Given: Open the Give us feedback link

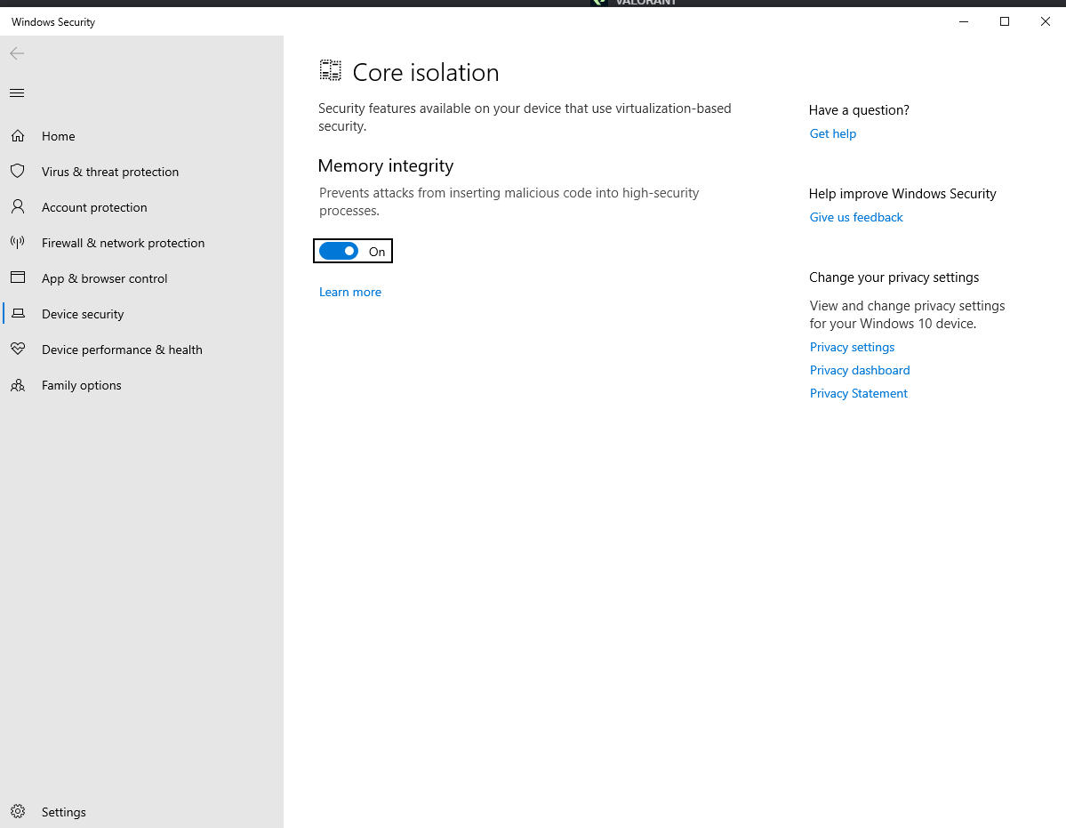Looking at the screenshot, I should [x=856, y=217].
